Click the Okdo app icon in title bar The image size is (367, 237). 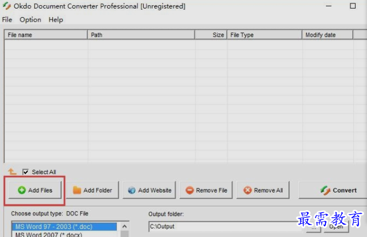[x=7, y=6]
